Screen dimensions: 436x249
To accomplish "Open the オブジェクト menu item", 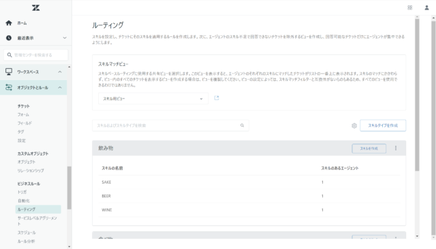I will (27, 162).
